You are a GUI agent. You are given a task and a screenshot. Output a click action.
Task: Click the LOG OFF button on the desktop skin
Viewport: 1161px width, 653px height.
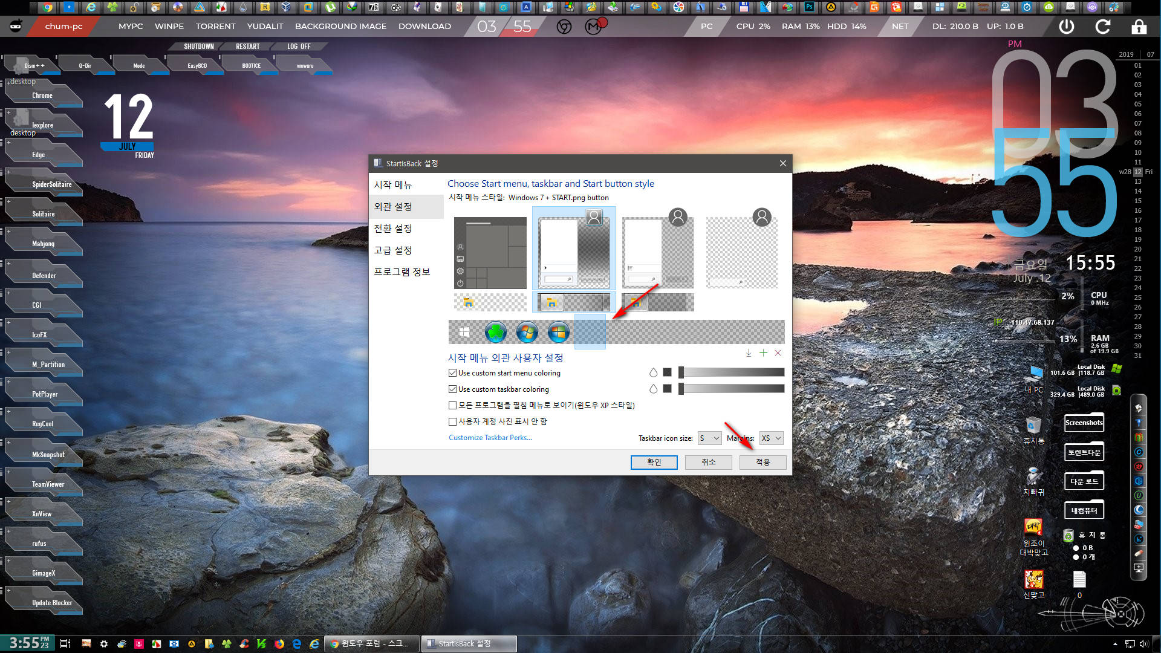pyautogui.click(x=299, y=47)
